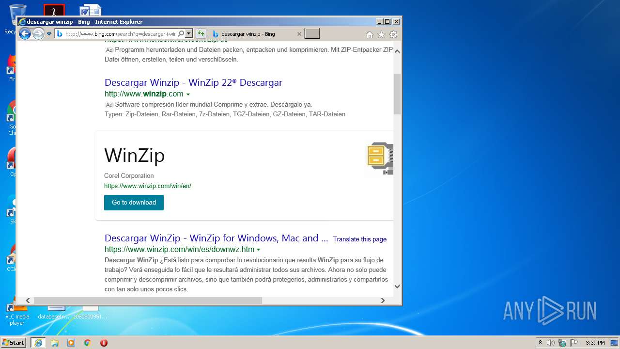Screen dimensions: 620x349
Task: Open the Windows Start menu
Action: coord(14,342)
